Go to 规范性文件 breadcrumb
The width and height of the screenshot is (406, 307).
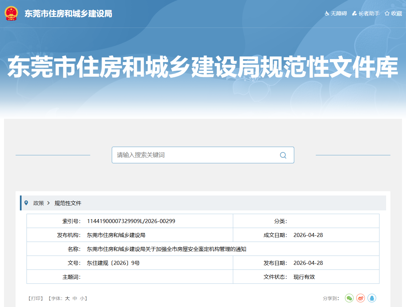[68, 203]
